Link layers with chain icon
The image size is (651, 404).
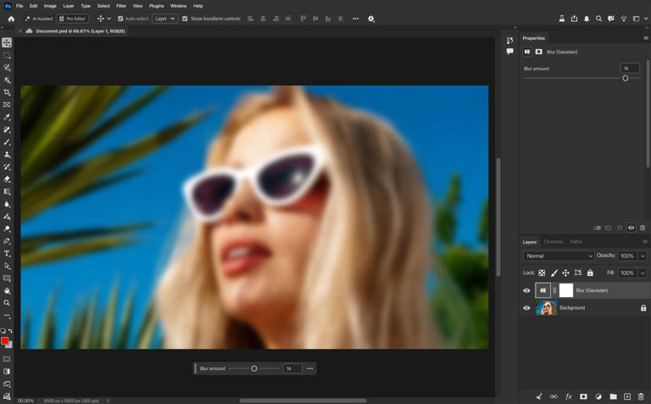[554, 396]
